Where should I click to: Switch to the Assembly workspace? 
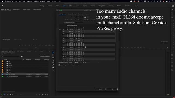pos(50,6)
